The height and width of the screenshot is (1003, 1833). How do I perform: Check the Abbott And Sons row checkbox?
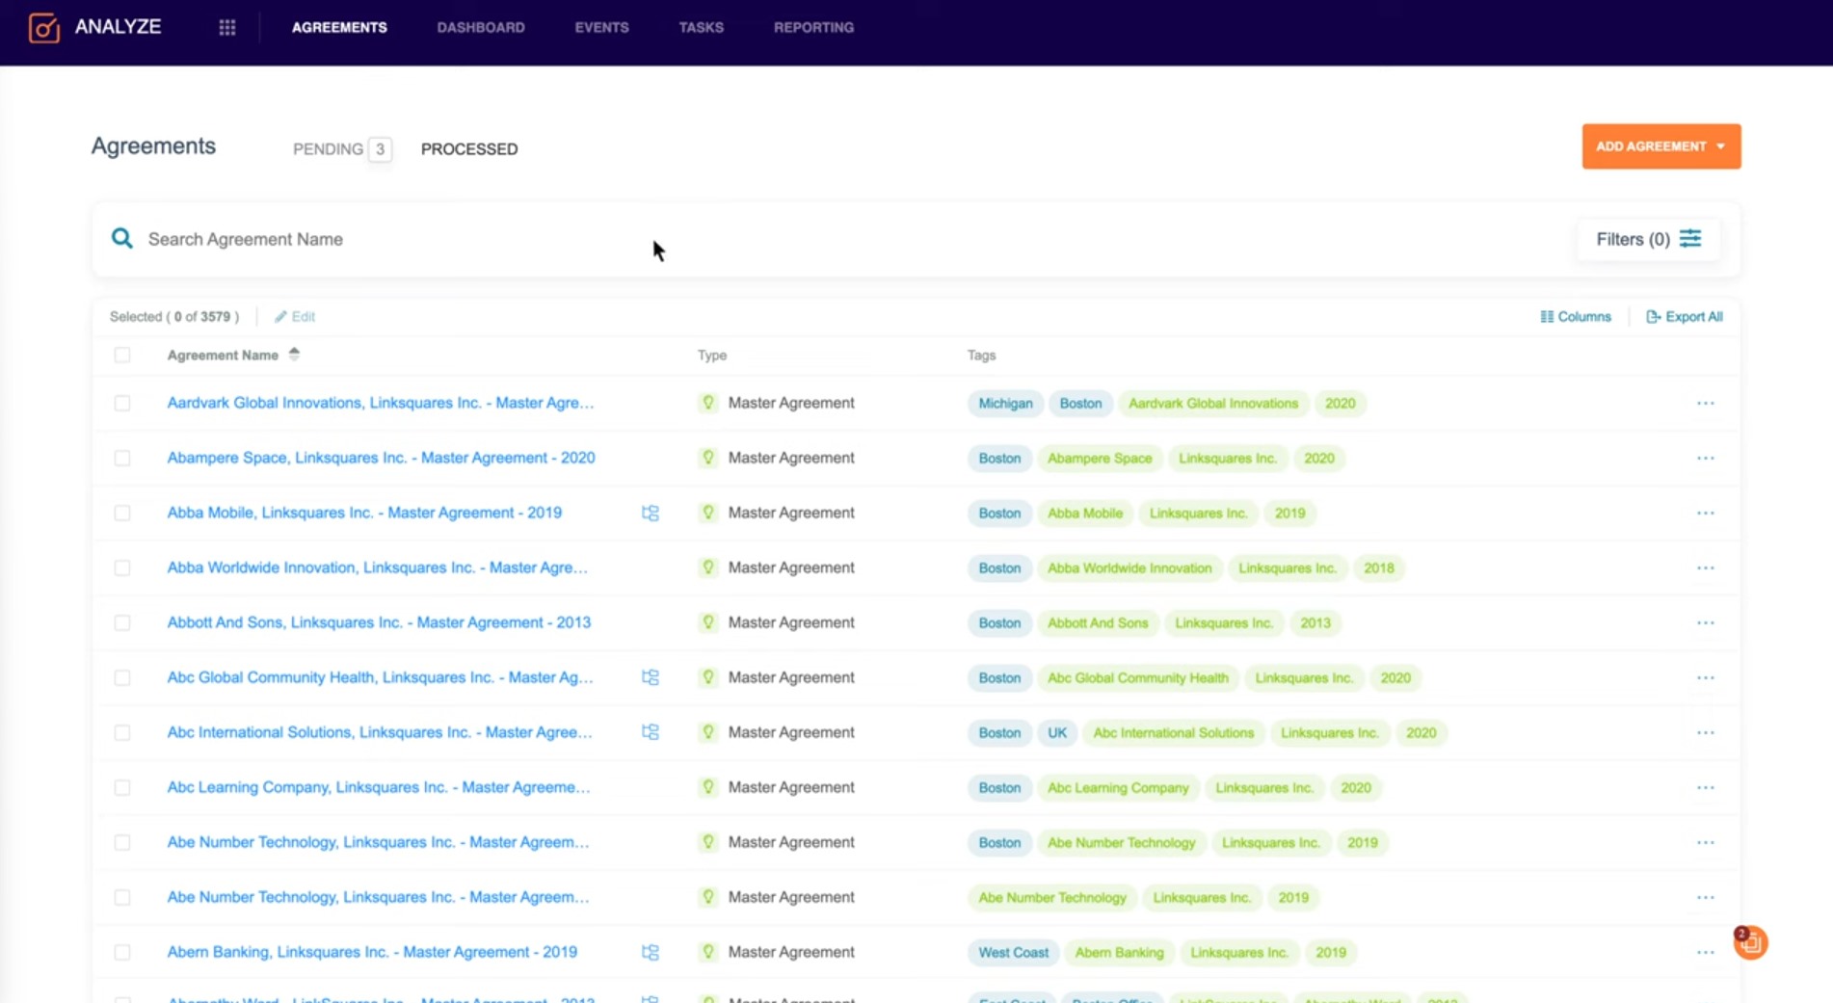(122, 622)
